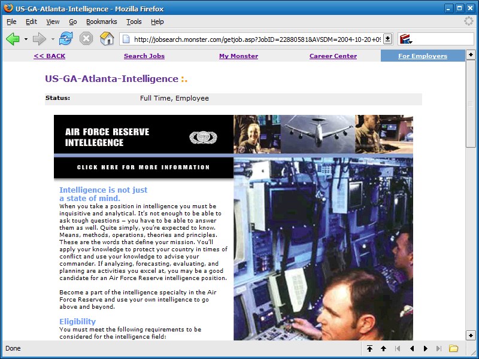Click the Firefox logo in title bar
Image resolution: width=479 pixels, height=359 pixels.
(8, 8)
